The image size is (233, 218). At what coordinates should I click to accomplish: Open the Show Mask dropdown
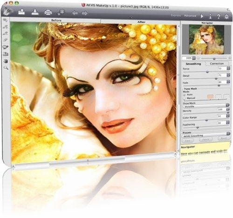click(206, 106)
